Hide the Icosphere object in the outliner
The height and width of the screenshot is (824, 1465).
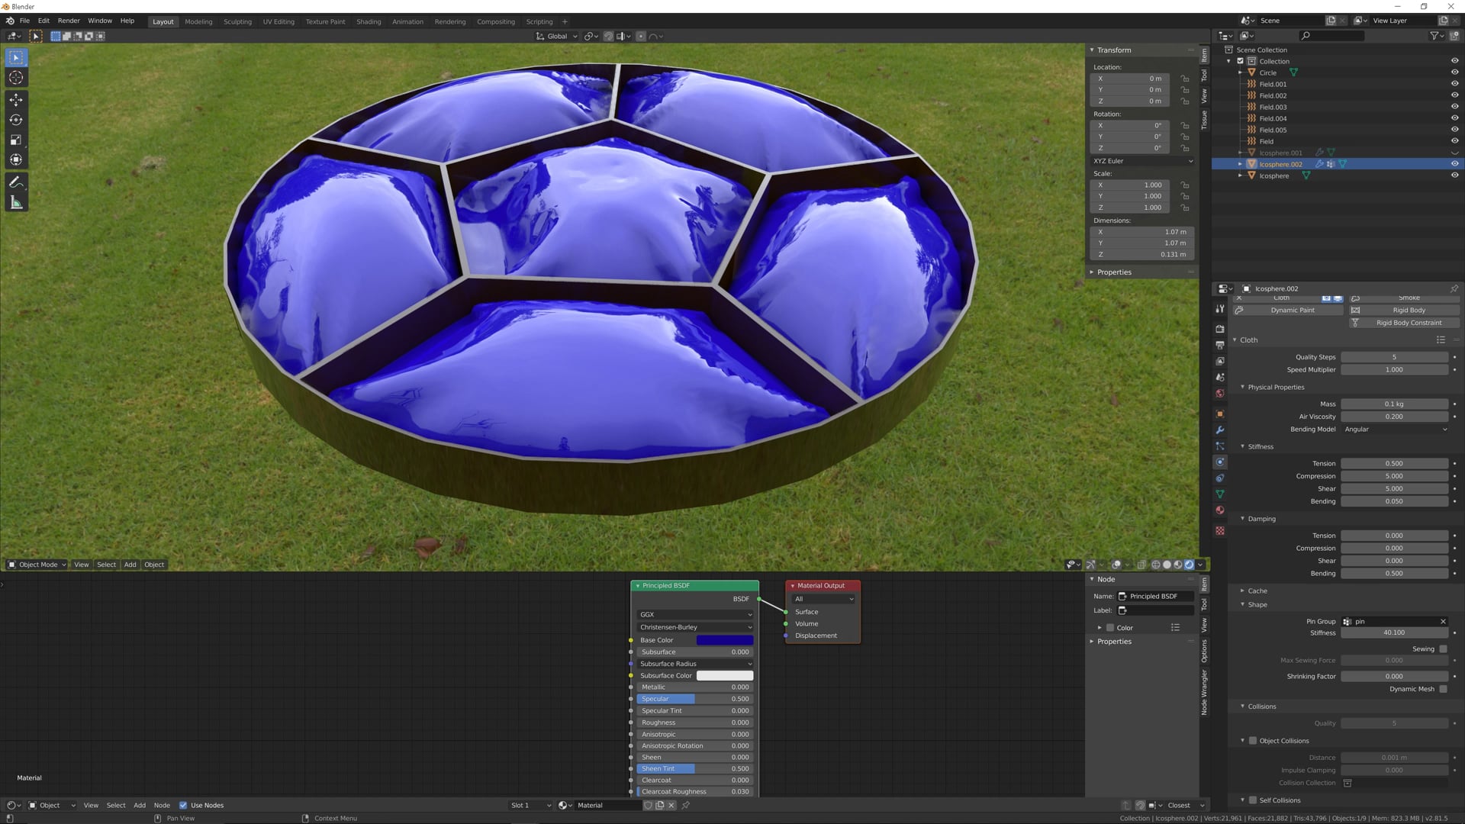[x=1454, y=175]
